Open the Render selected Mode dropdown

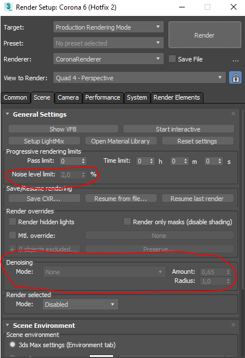(x=80, y=304)
